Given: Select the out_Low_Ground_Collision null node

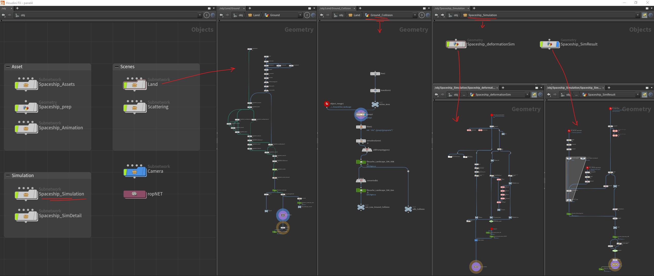Looking at the screenshot, I should 361,207.
